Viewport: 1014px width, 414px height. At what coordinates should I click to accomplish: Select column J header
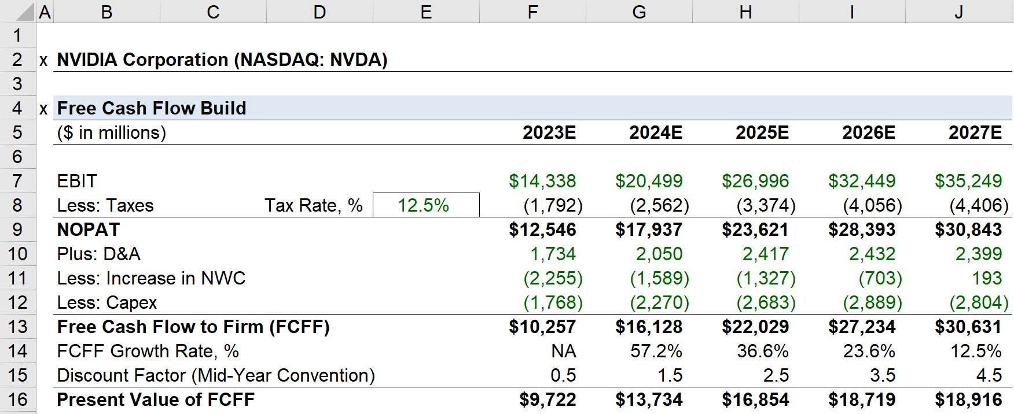959,12
